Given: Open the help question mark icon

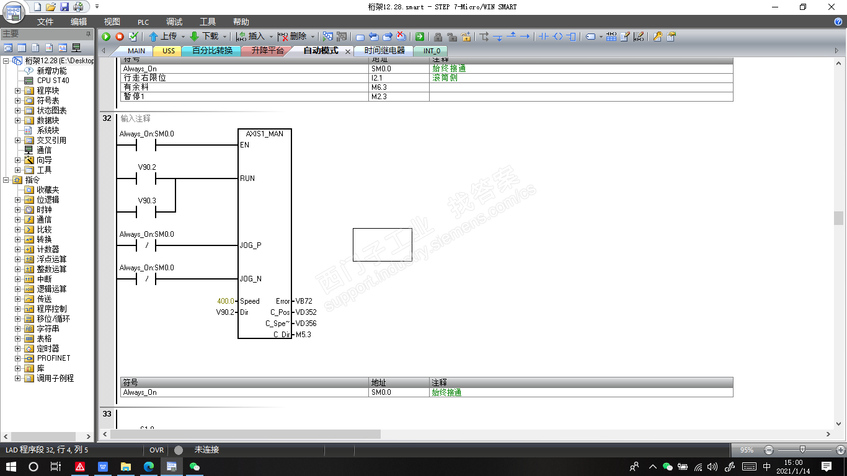Looking at the screenshot, I should 838,22.
